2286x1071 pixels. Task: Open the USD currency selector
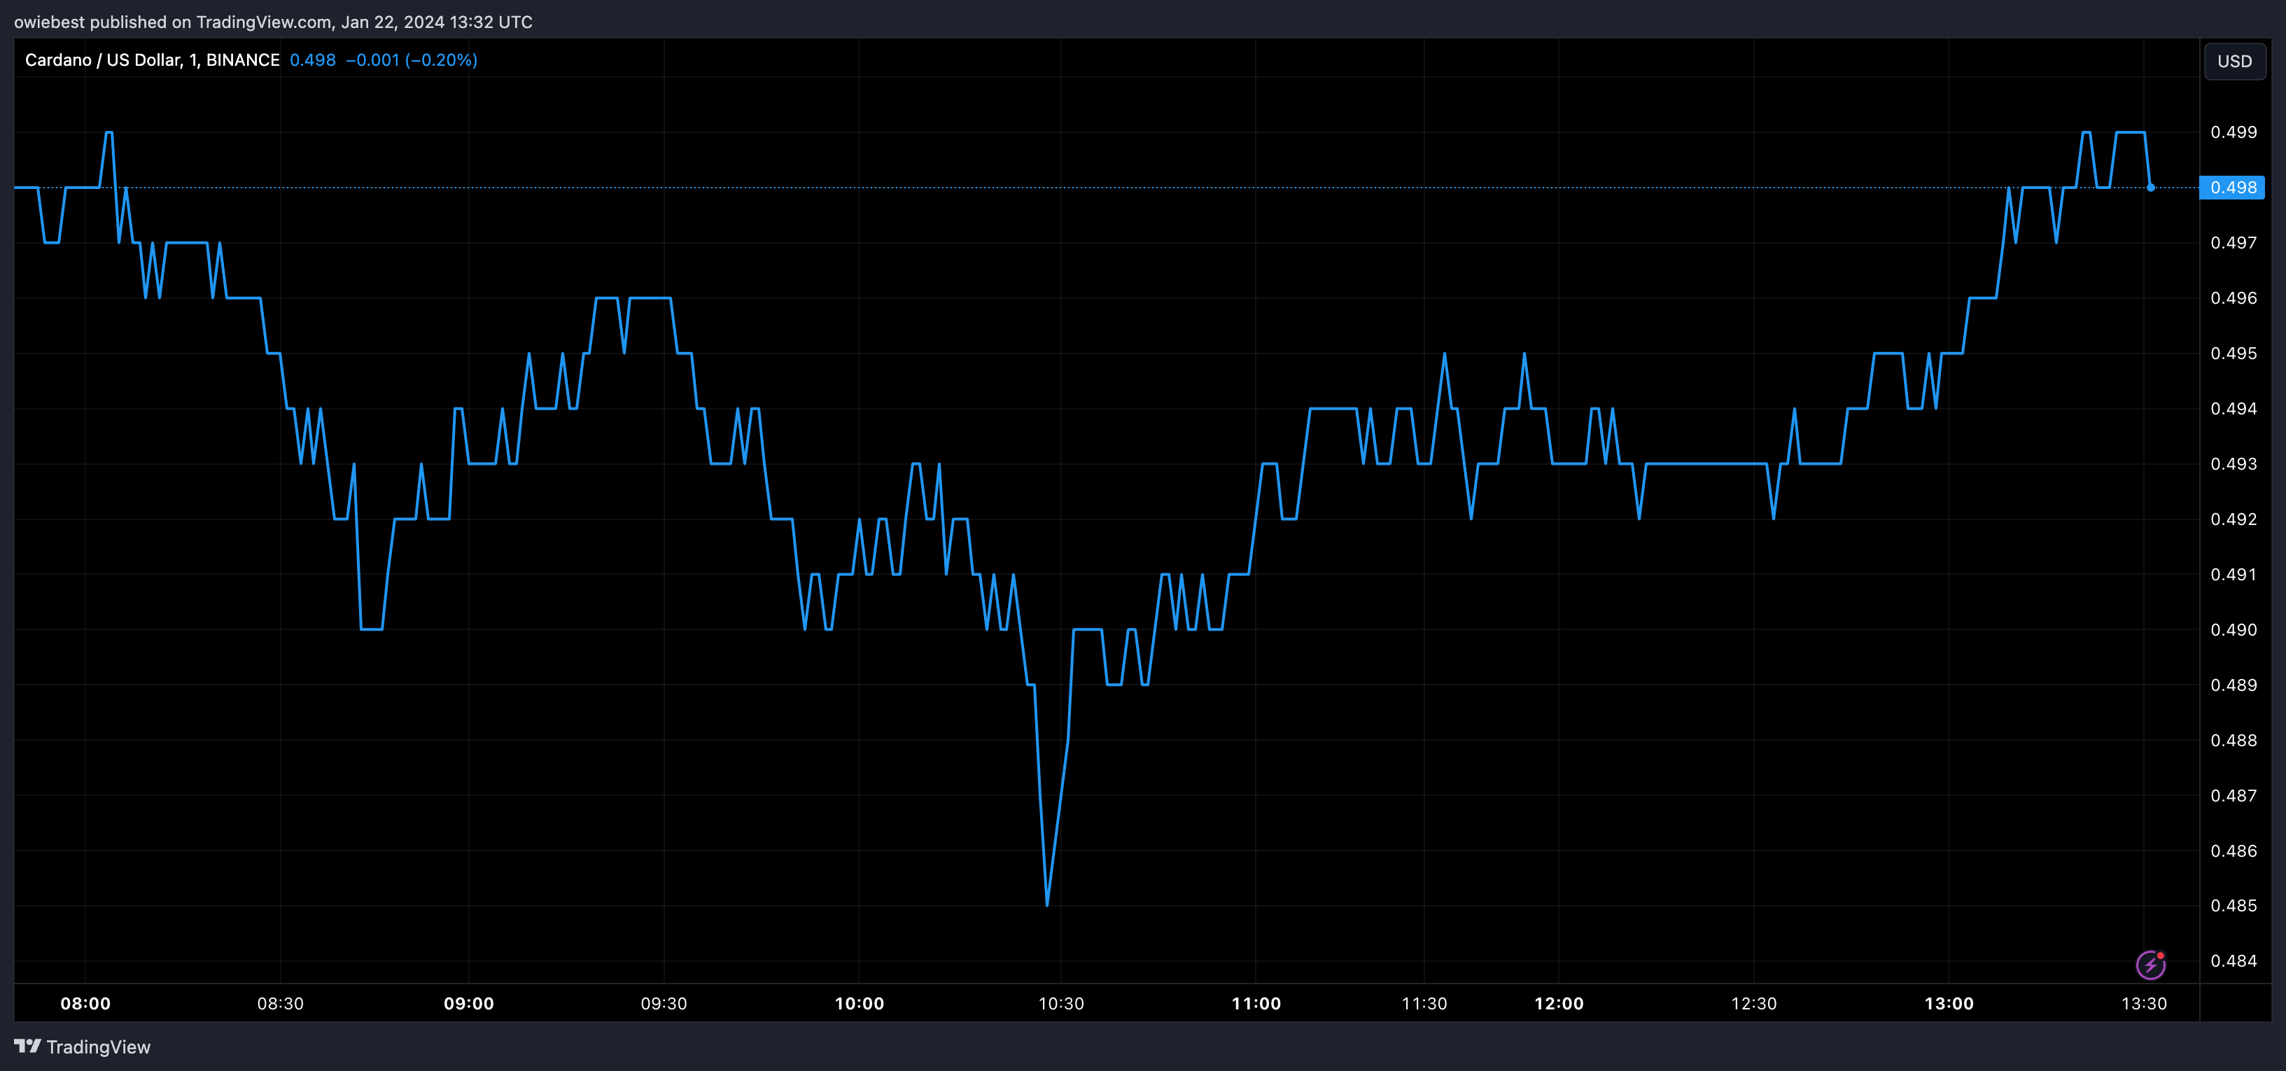click(2234, 61)
